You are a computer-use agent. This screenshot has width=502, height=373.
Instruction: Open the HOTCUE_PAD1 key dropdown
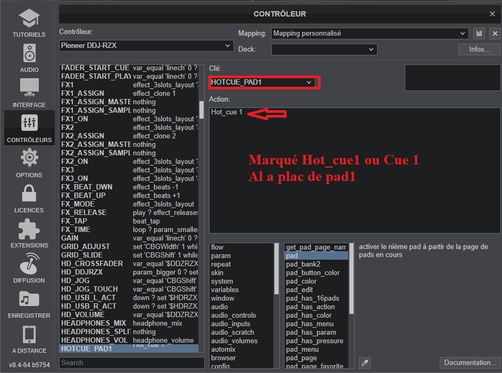click(262, 82)
